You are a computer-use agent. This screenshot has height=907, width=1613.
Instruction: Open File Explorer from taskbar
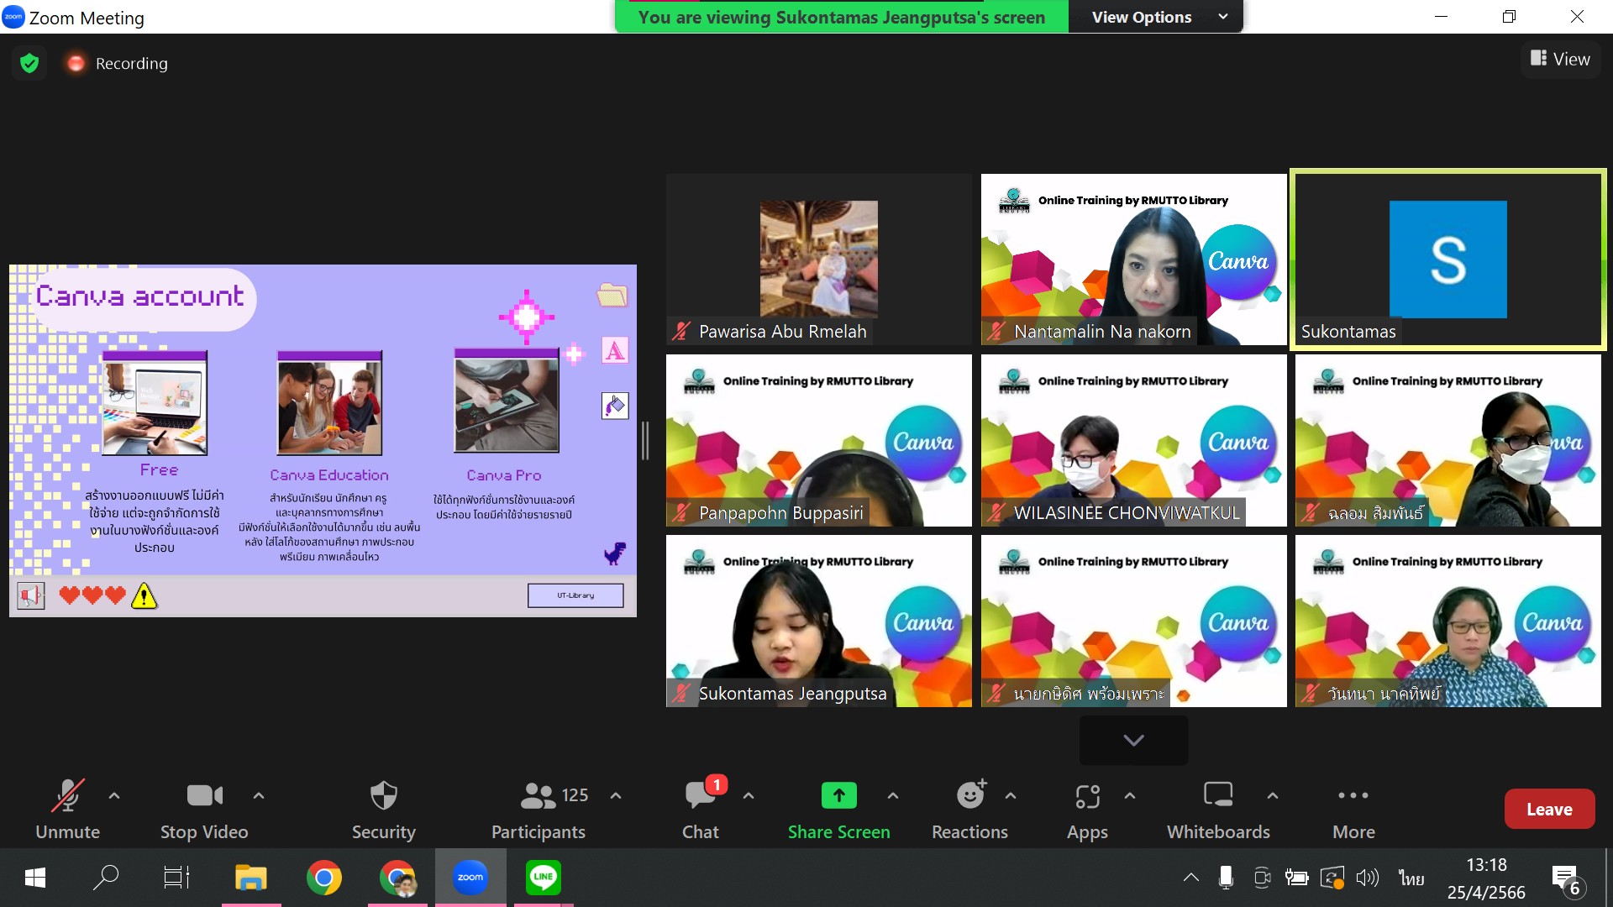pos(250,878)
